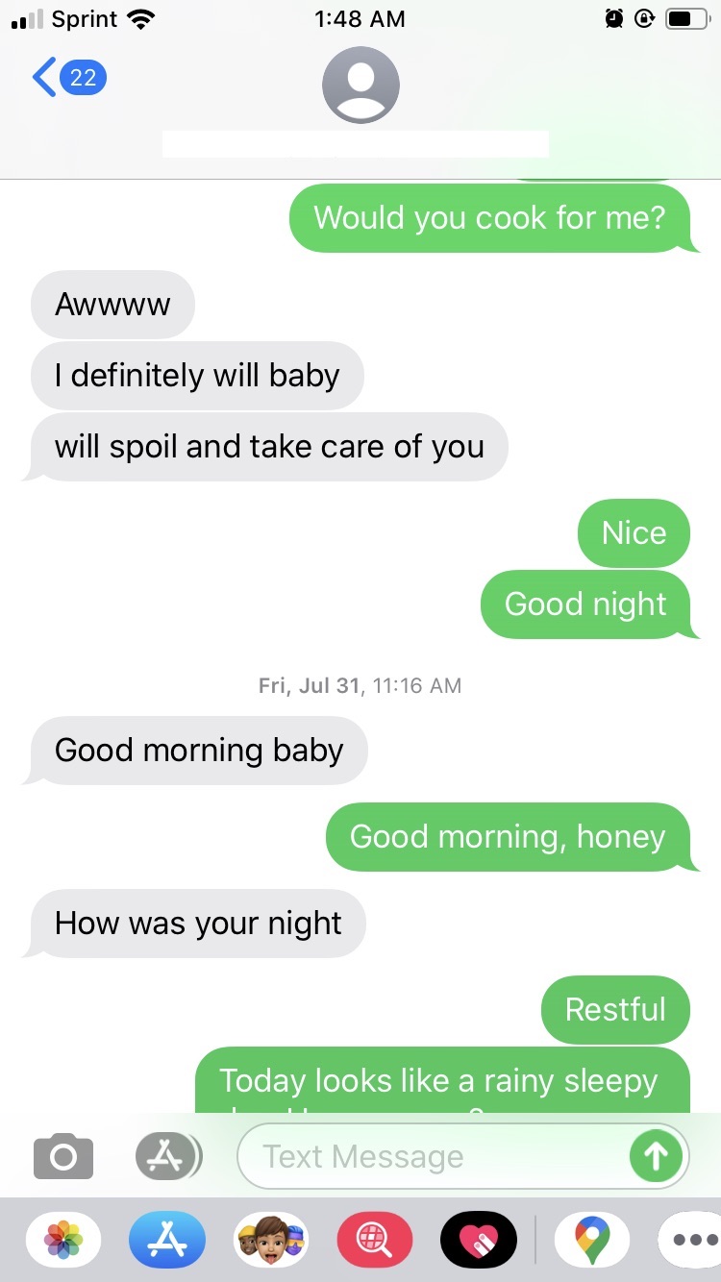Image resolution: width=721 pixels, height=1282 pixels.
Task: Tap the 'How was your night' message
Action: pos(198,924)
